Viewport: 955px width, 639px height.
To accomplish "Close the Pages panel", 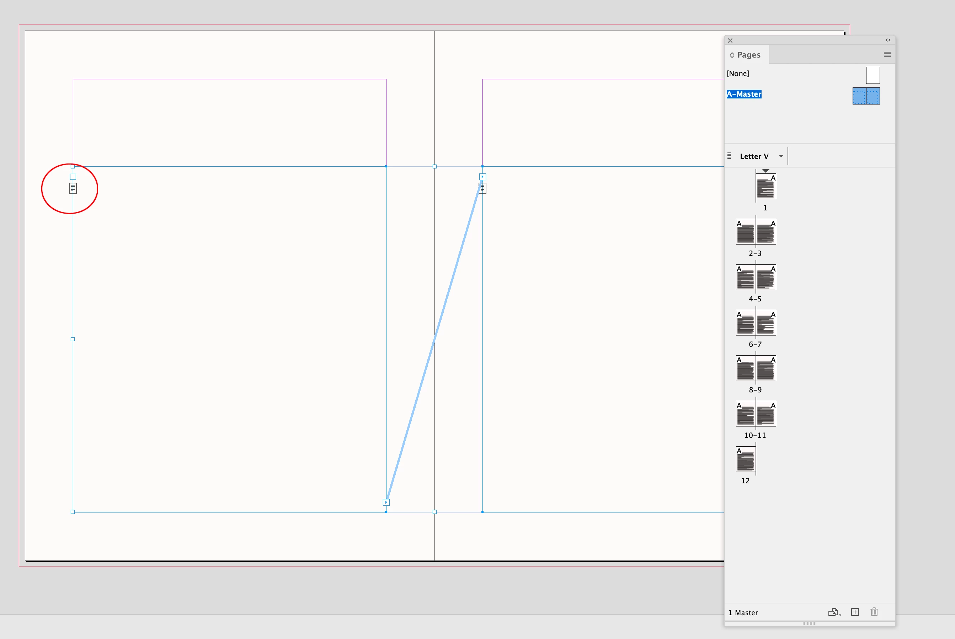I will tap(730, 41).
